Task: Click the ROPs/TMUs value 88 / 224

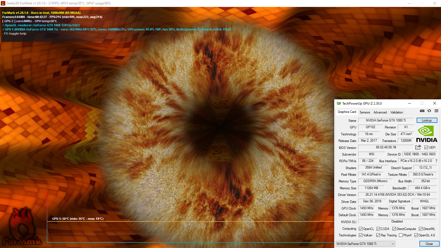Action: (367, 161)
